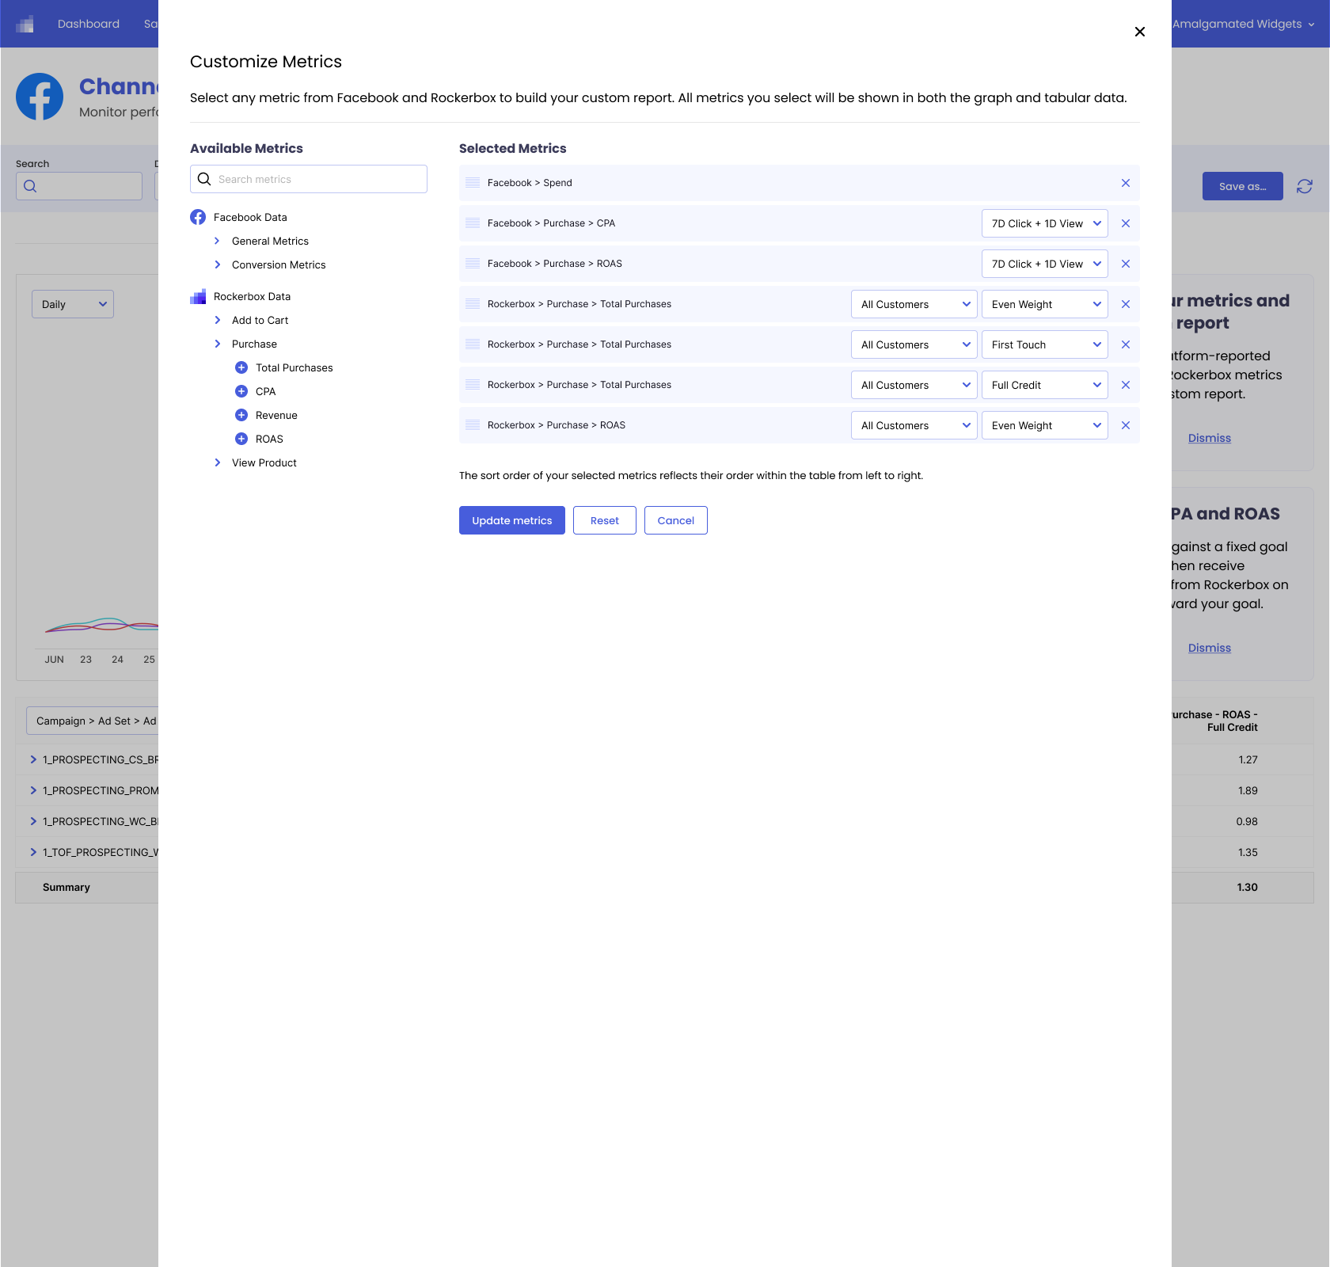Click search magnifier icon in metrics field
Image resolution: width=1330 pixels, height=1267 pixels.
coord(204,179)
